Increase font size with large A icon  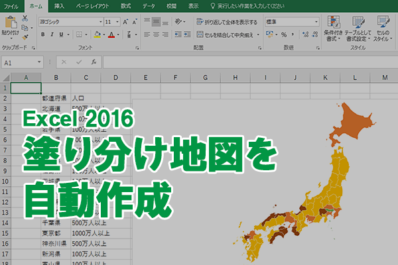(x=125, y=22)
